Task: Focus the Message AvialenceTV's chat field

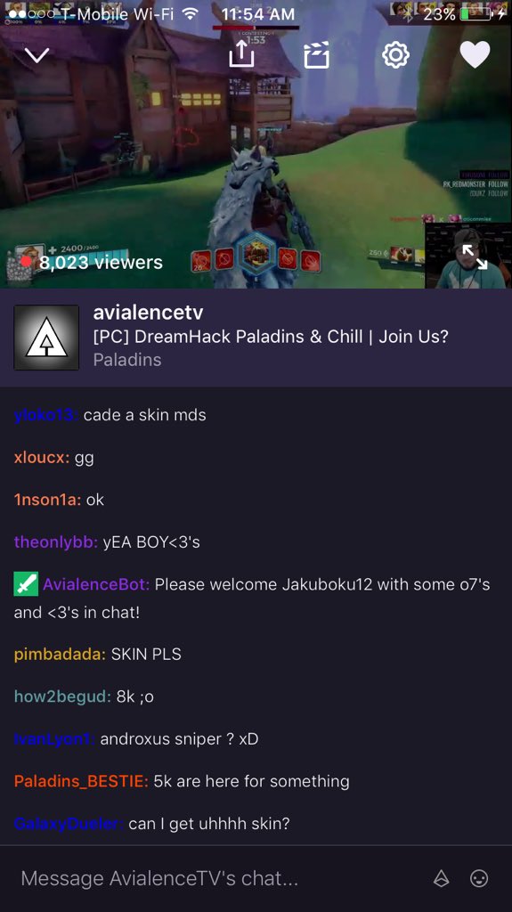Action: pyautogui.click(x=221, y=878)
